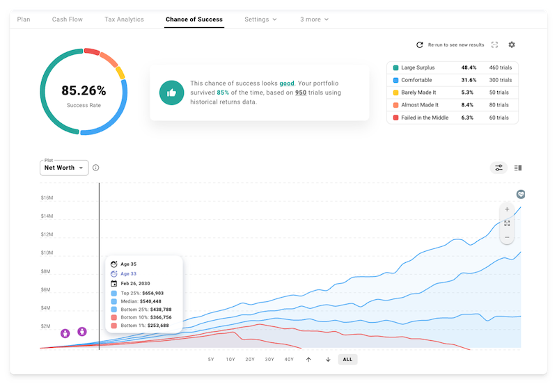Click the down arrow range button
The height and width of the screenshot is (384, 557).
point(328,360)
